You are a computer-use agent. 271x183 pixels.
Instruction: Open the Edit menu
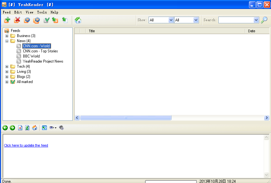[18, 12]
